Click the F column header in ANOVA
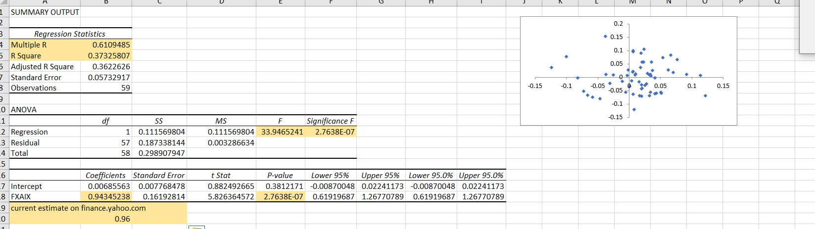 (x=281, y=121)
